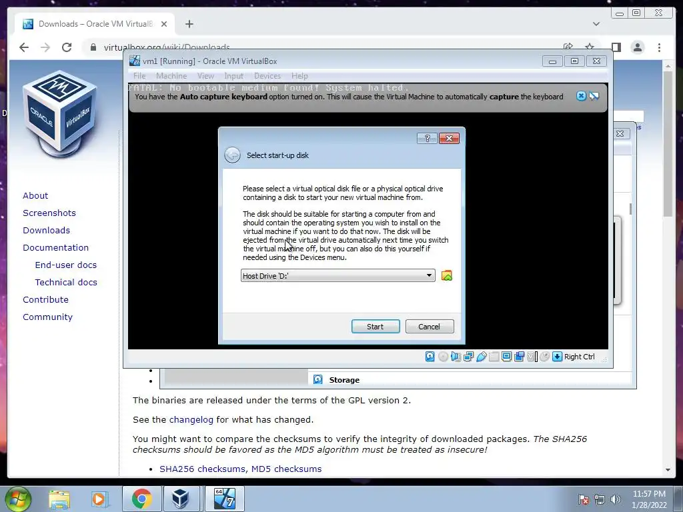Open the File menu in the VM window
The image size is (683, 512).
(139, 76)
